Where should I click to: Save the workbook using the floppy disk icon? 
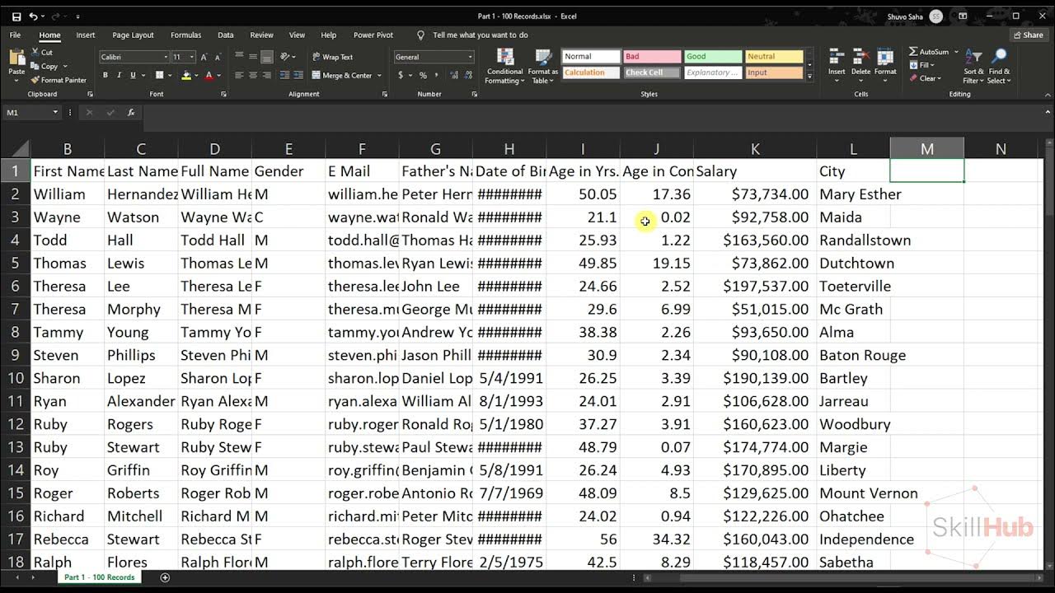point(16,16)
